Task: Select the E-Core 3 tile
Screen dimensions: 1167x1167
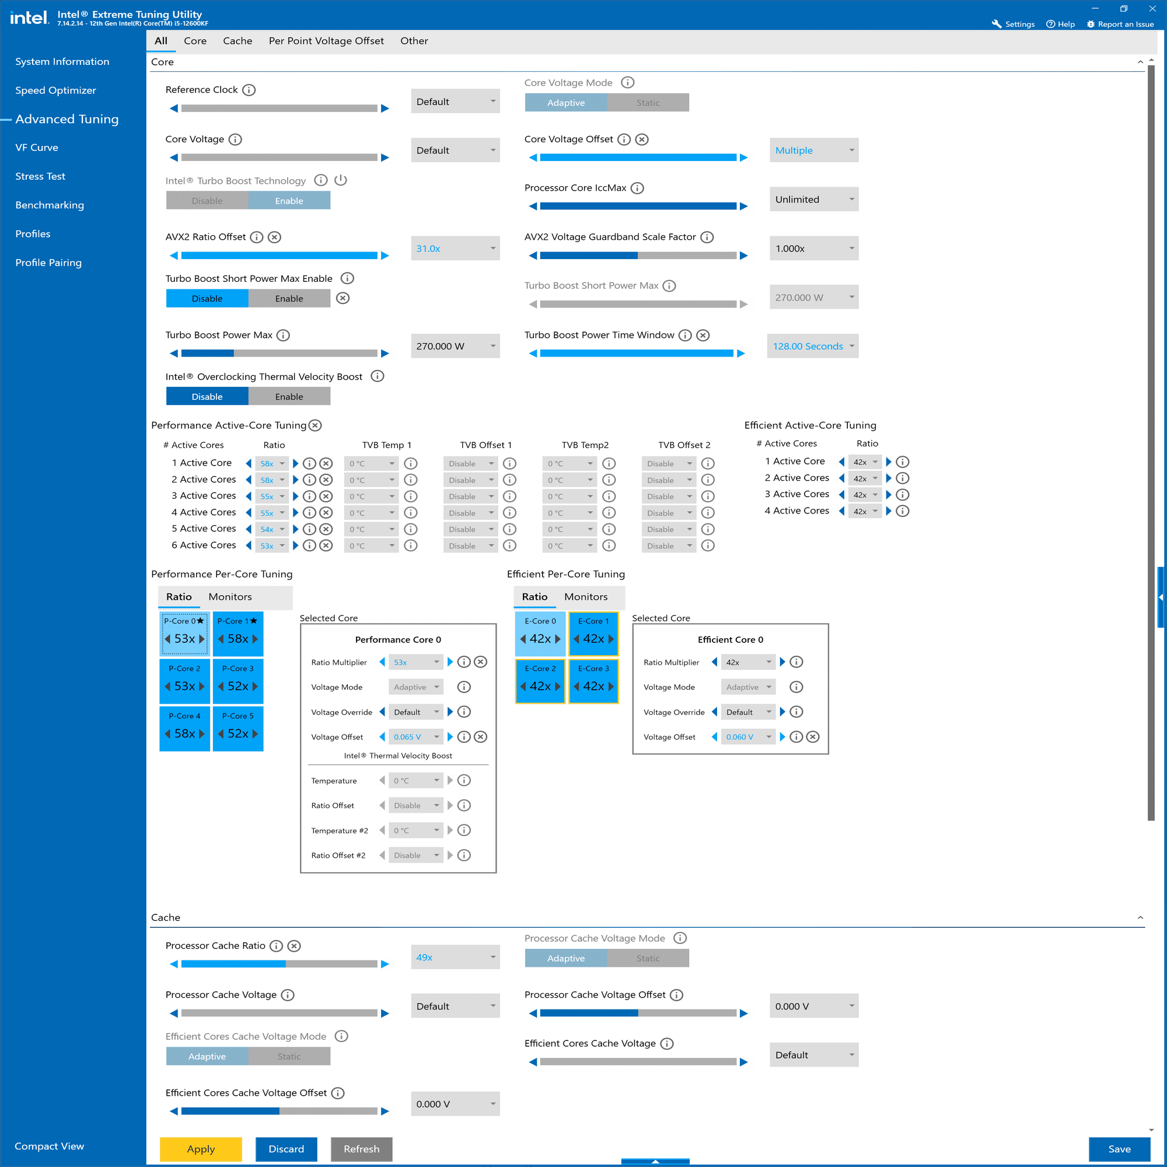Action: (593, 682)
